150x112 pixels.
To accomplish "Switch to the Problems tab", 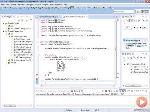I will [x=41, y=91].
